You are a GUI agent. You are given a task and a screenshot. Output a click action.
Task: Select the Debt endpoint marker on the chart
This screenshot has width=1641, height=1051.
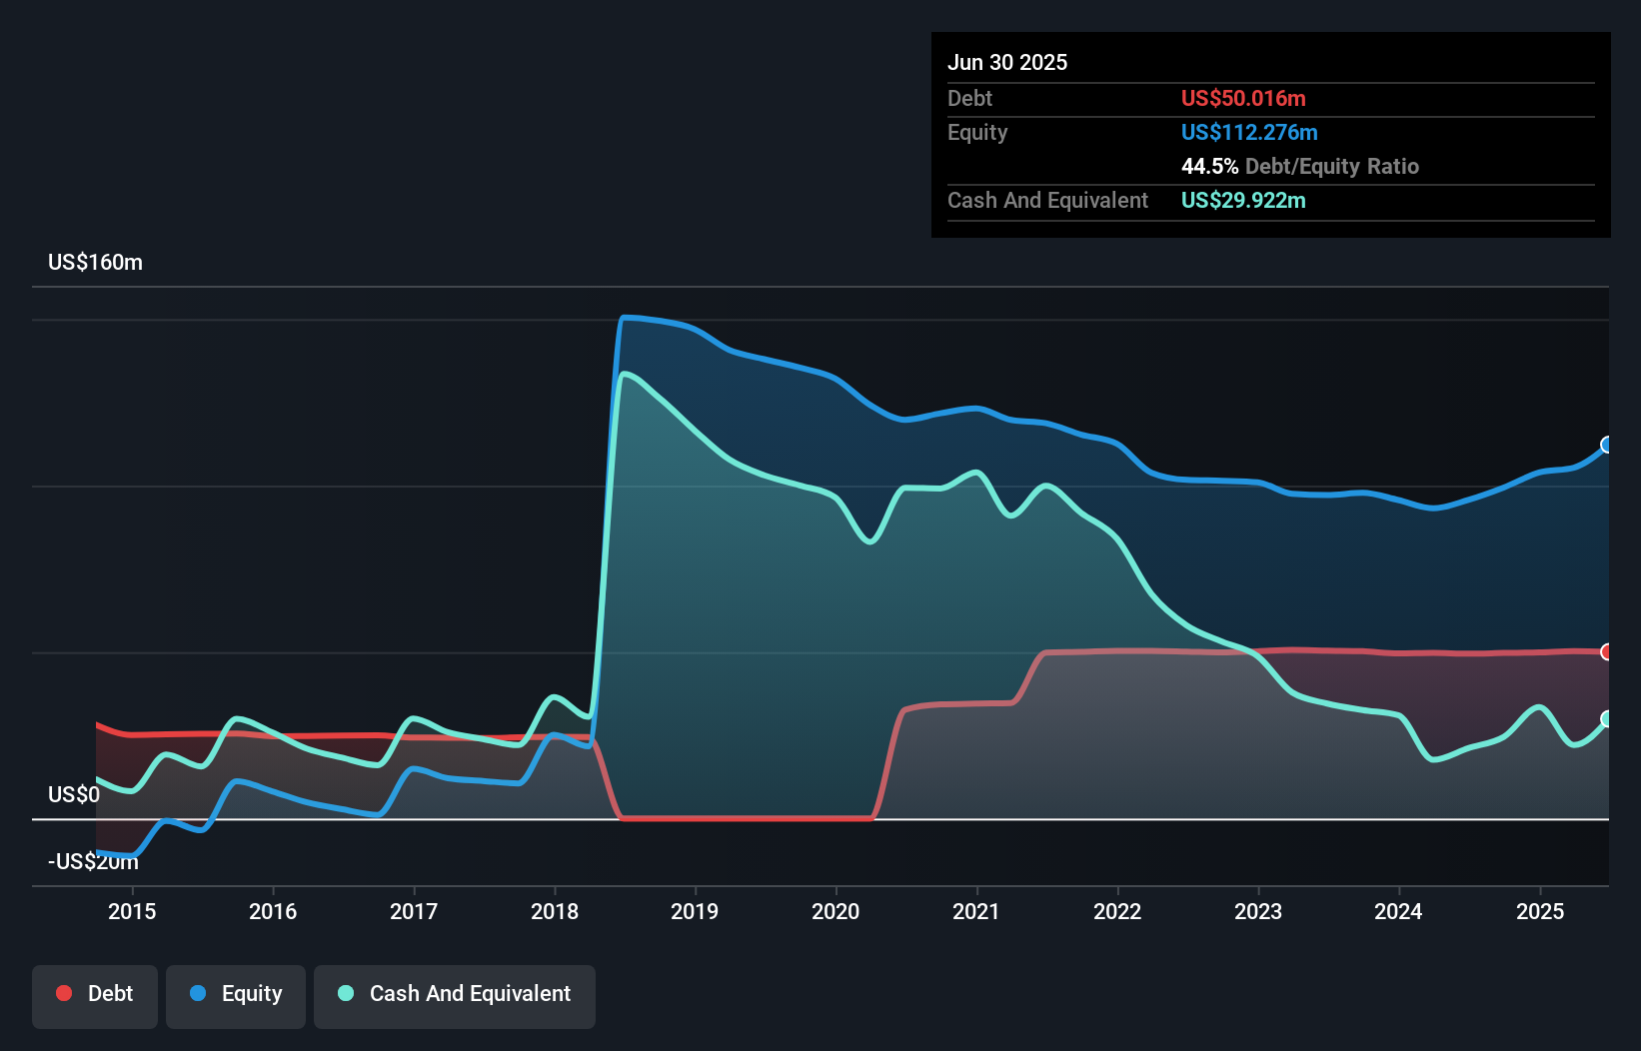point(1607,651)
